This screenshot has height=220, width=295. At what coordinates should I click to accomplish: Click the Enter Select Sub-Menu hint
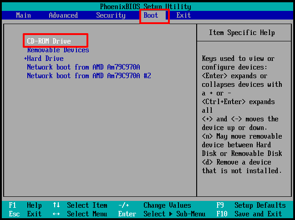(x=162, y=214)
